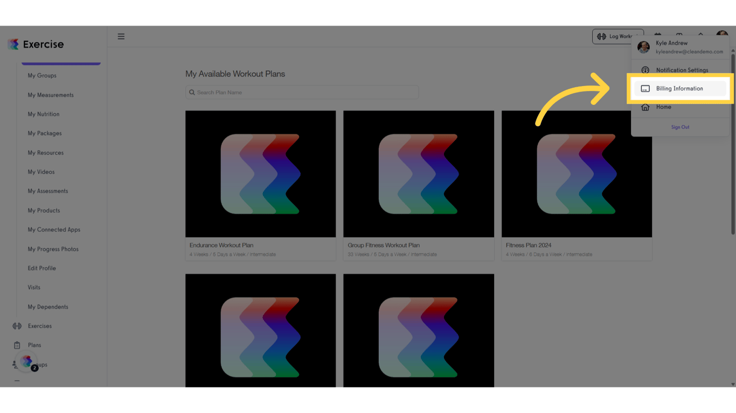Image resolution: width=736 pixels, height=413 pixels.
Task: Click the "4 Weeks" line under Endurance Workout Plan
Action: pos(233,254)
